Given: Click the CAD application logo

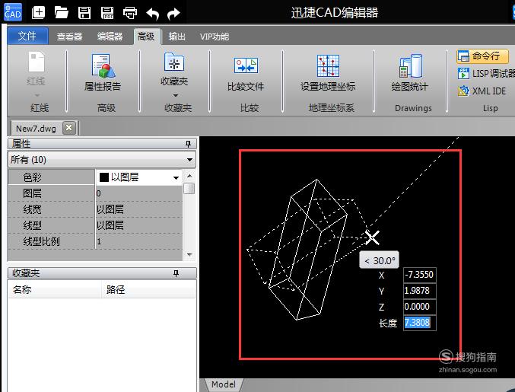Looking at the screenshot, I should pyautogui.click(x=12, y=12).
